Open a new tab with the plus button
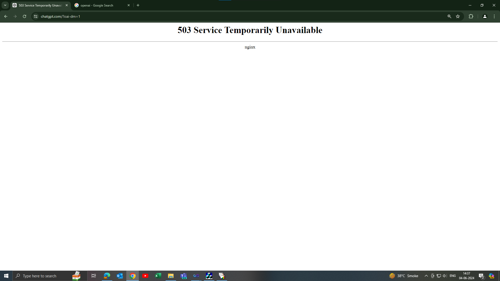Viewport: 500px width, 281px height. click(x=138, y=5)
